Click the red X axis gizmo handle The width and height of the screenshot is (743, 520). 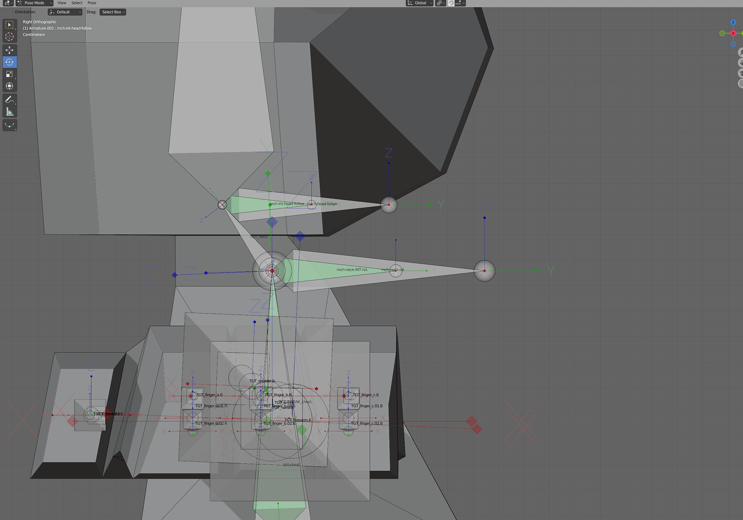pyautogui.click(x=733, y=33)
